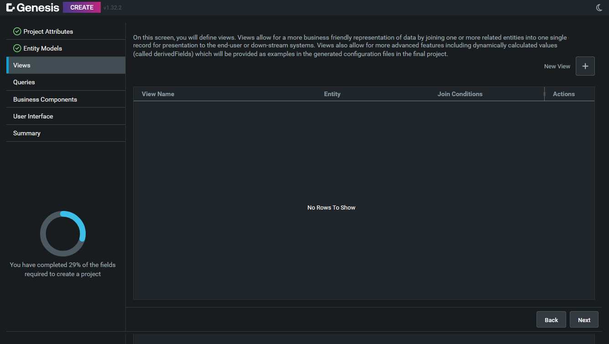Screen dimensions: 609x344
Task: Add a new view with plus button
Action: click(585, 66)
